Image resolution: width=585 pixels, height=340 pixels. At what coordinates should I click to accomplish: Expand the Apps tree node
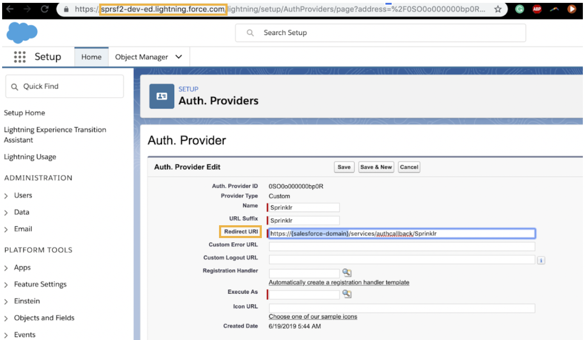6,268
